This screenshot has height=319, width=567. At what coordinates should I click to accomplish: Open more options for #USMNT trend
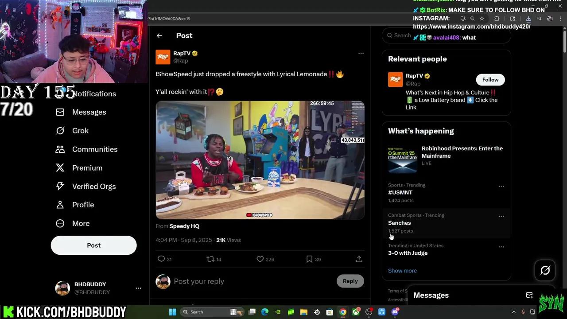click(501, 187)
